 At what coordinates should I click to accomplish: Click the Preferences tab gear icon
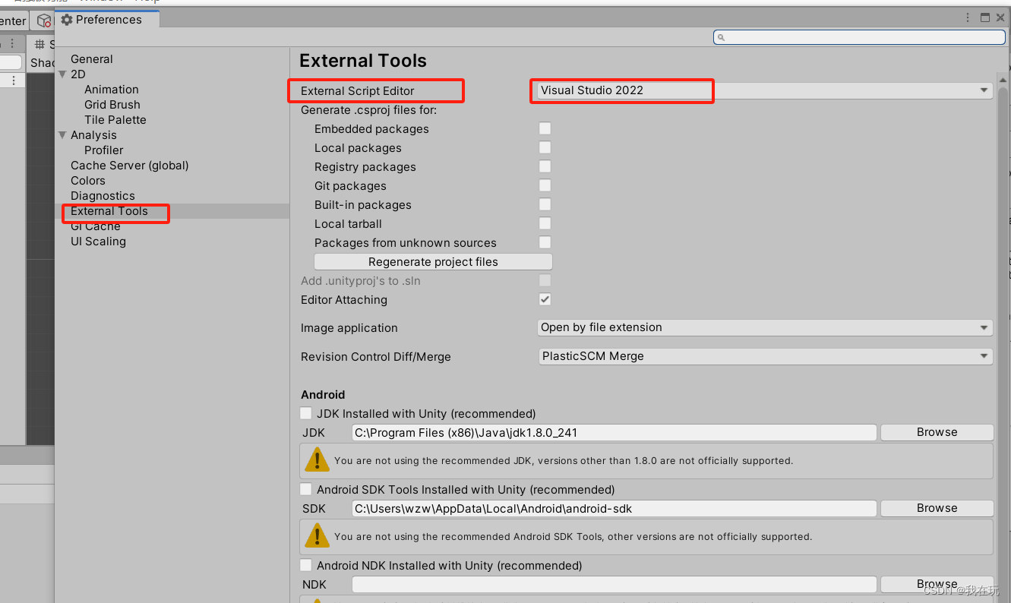click(67, 20)
